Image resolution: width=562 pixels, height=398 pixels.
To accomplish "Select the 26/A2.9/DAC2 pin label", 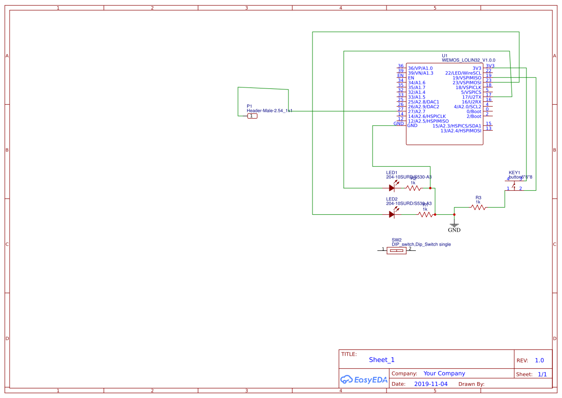I will pos(423,107).
